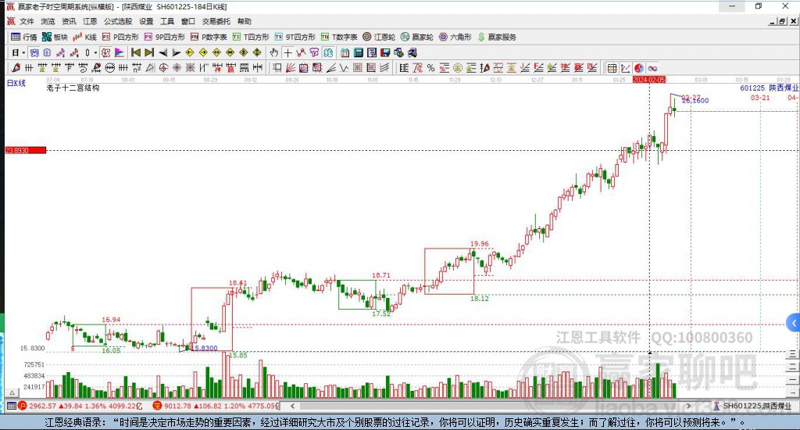
Task: Click the V-shaped zigzag line tool
Action: (344, 67)
